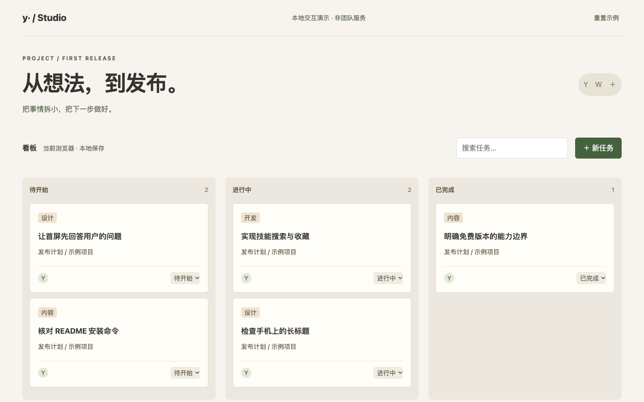
Task: Click the W member avatar in header pill
Action: 598,84
